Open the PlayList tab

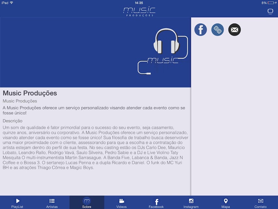[x=17, y=202]
